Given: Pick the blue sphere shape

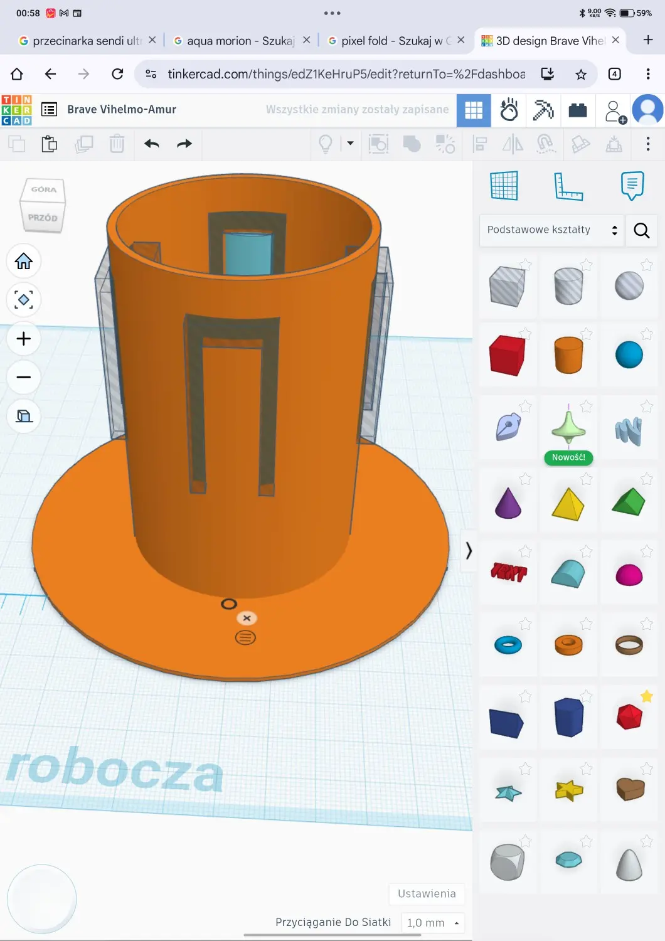Looking at the screenshot, I should (629, 355).
